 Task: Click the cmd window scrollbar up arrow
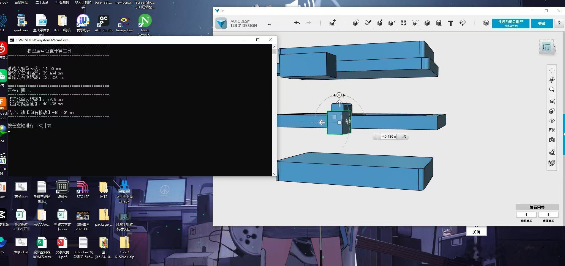[274, 47]
